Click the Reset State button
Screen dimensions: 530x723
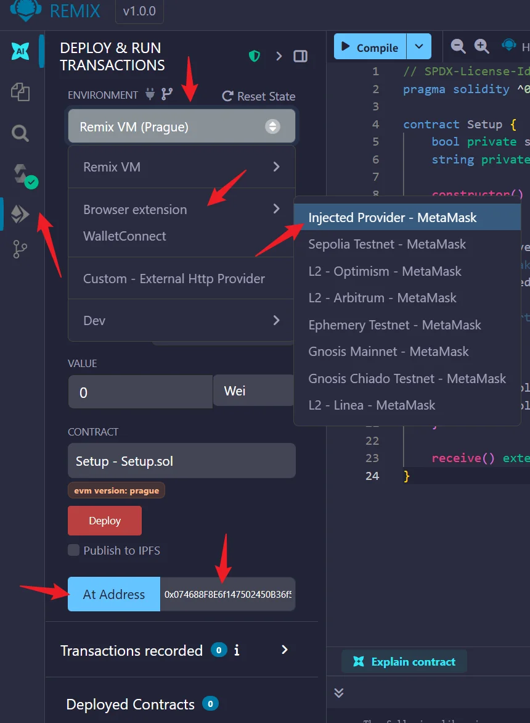(x=259, y=96)
